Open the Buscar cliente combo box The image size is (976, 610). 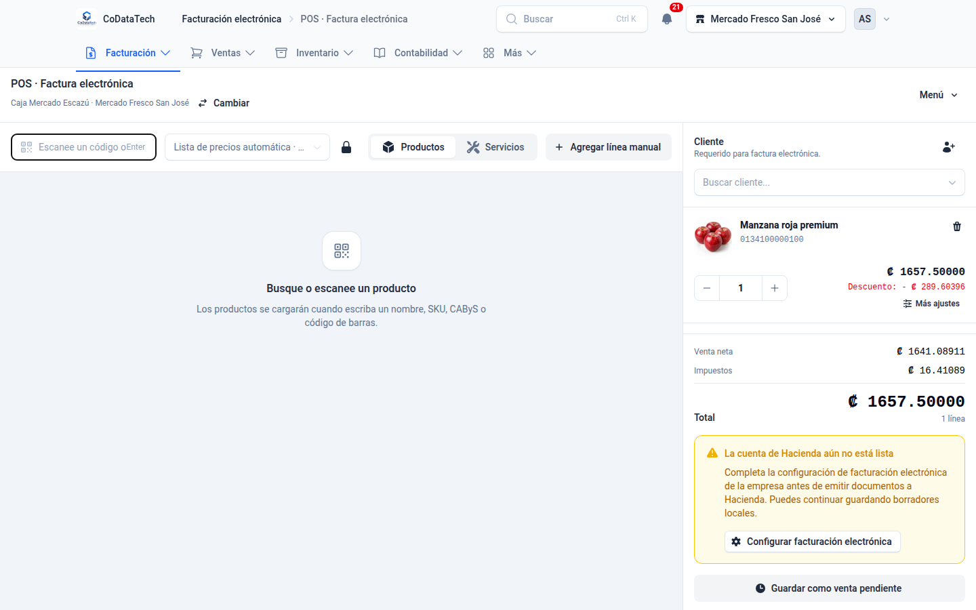(830, 182)
